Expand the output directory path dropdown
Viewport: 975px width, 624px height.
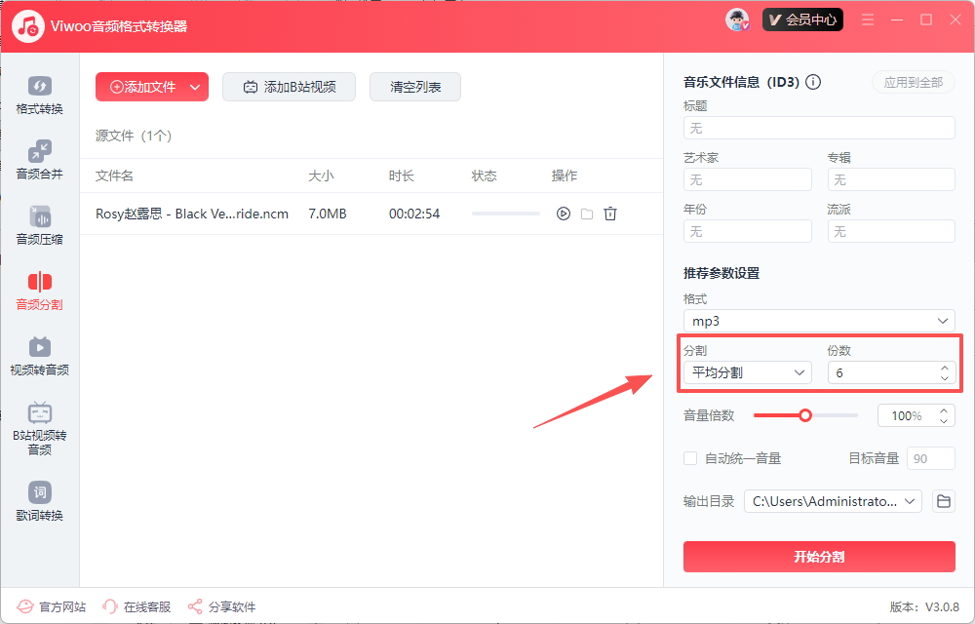[x=833, y=501]
